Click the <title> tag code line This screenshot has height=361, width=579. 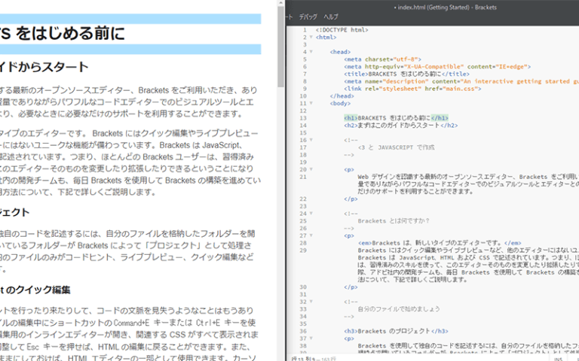tap(406, 74)
